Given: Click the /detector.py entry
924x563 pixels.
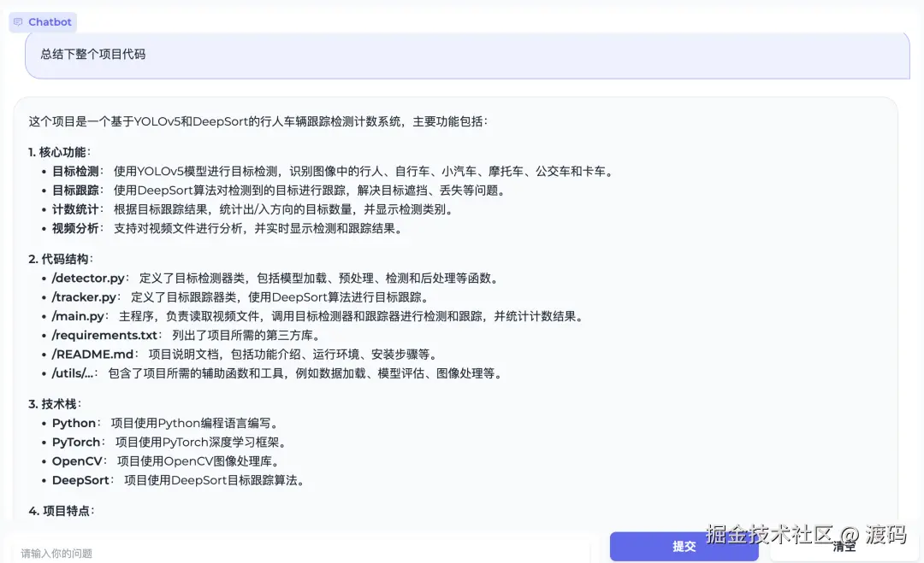Looking at the screenshot, I should [x=276, y=279].
